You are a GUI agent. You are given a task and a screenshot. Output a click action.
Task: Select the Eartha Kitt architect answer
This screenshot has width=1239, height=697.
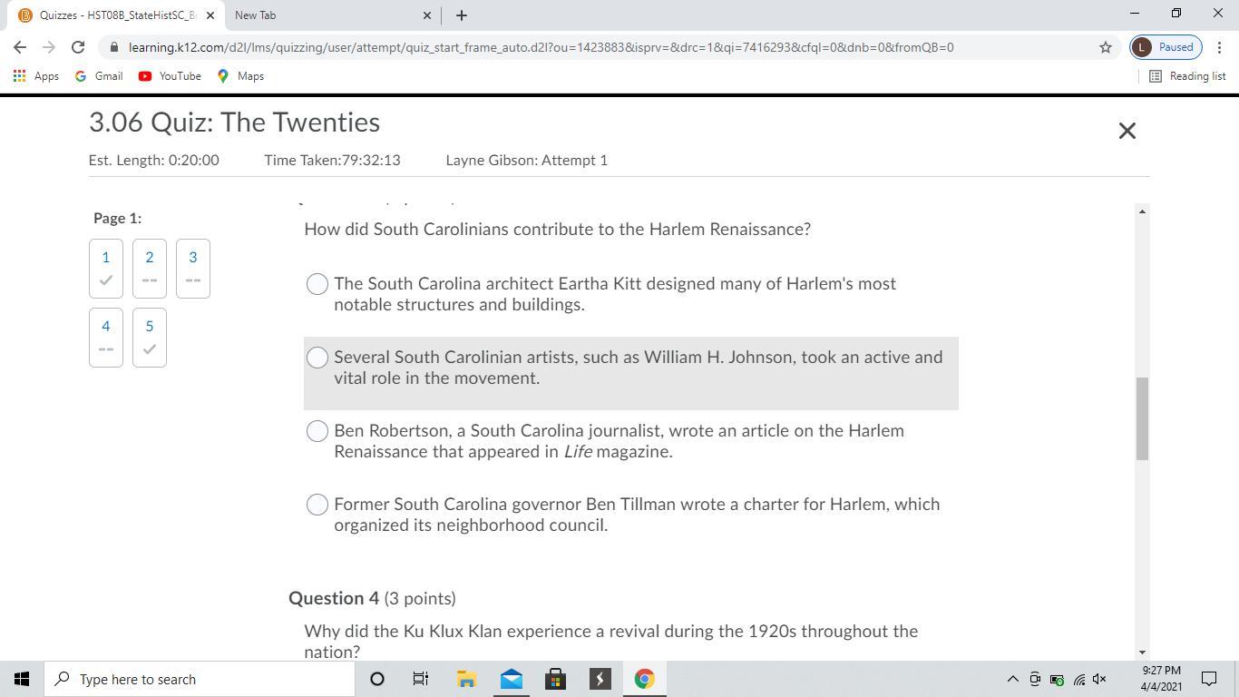coord(317,284)
